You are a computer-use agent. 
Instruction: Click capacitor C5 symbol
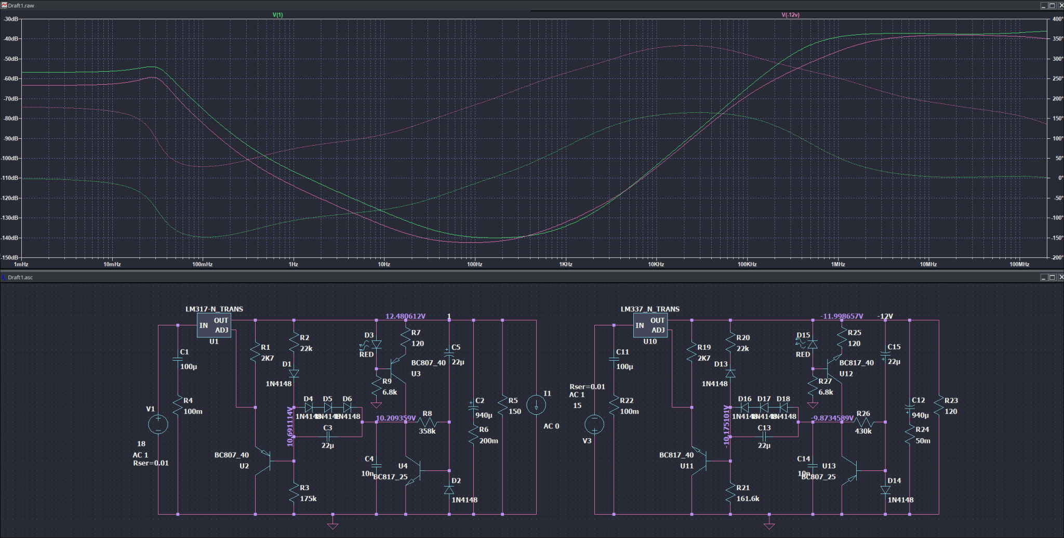pyautogui.click(x=449, y=353)
